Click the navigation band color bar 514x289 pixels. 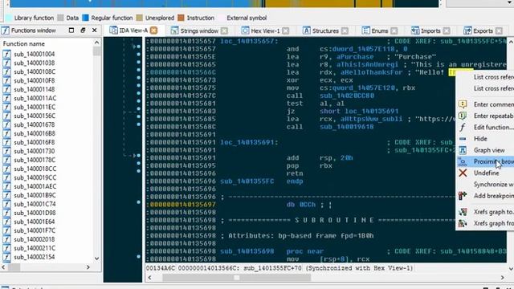coord(224,3)
